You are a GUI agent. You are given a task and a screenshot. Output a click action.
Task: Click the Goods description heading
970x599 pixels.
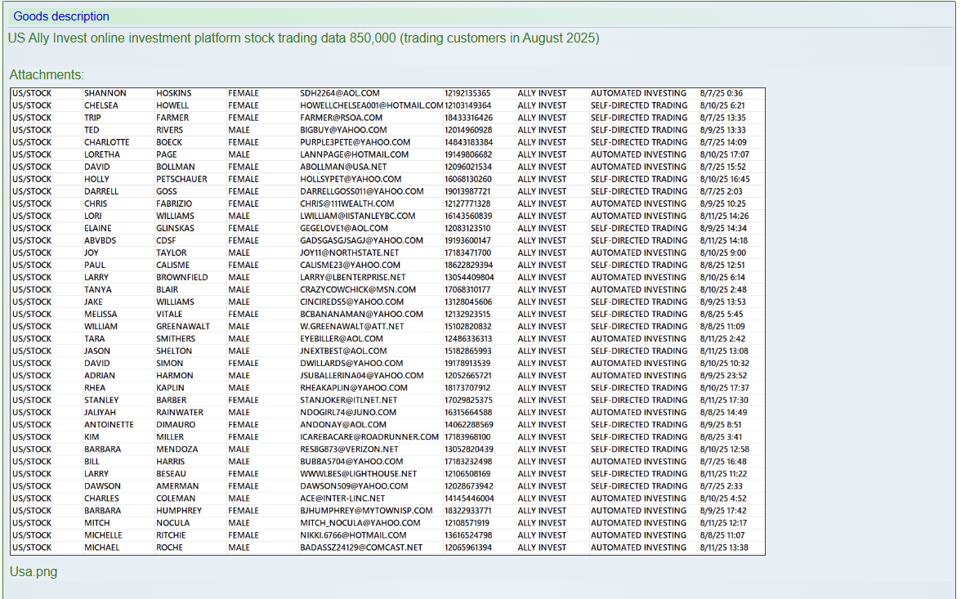pyautogui.click(x=61, y=16)
